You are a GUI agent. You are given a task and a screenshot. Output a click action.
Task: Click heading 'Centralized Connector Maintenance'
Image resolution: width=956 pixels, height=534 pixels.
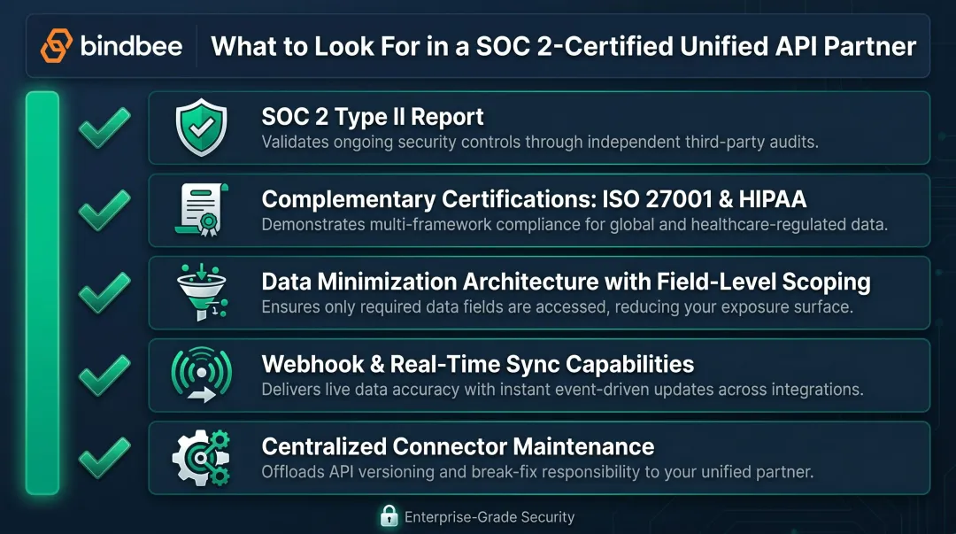pos(458,446)
